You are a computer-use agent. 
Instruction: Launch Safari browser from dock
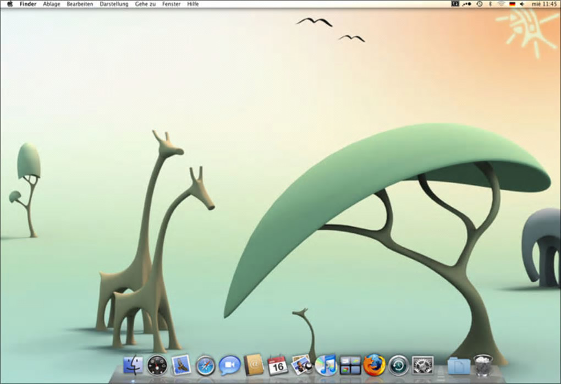point(205,365)
